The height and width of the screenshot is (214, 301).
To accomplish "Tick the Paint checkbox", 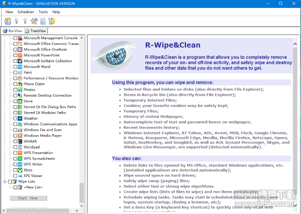I will (x=15, y=72).
